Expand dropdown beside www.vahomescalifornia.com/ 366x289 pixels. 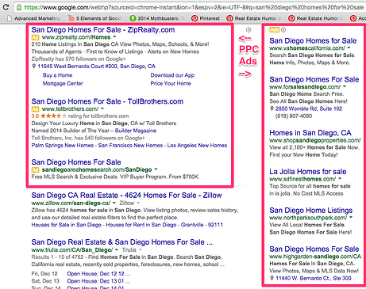tap(349, 48)
